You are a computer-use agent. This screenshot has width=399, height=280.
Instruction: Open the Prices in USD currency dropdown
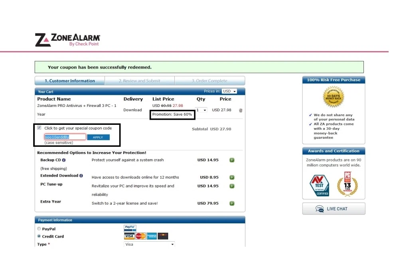pyautogui.click(x=229, y=91)
